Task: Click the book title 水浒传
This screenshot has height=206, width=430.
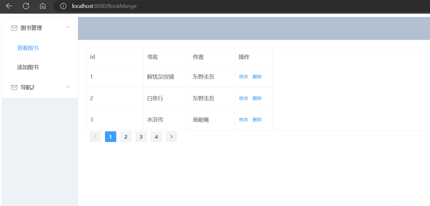Action: [155, 120]
